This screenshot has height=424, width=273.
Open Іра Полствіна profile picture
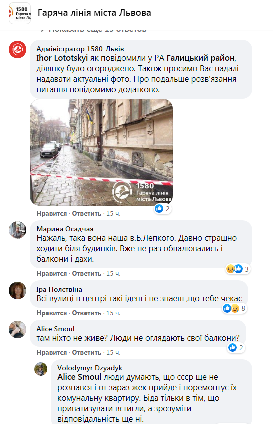[x=18, y=290]
